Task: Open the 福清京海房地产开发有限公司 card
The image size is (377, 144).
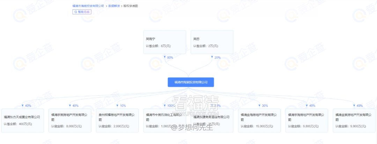Action: coord(307,120)
